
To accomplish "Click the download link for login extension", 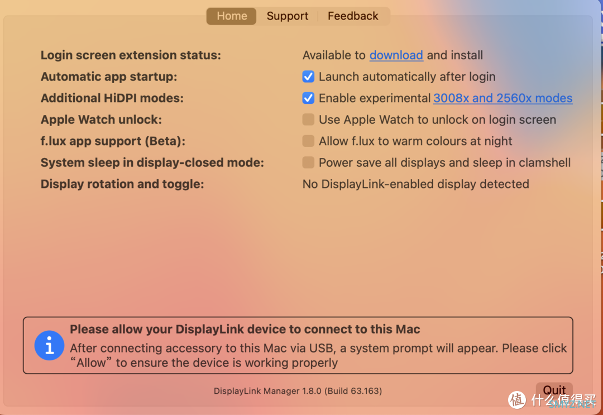I will click(x=396, y=55).
